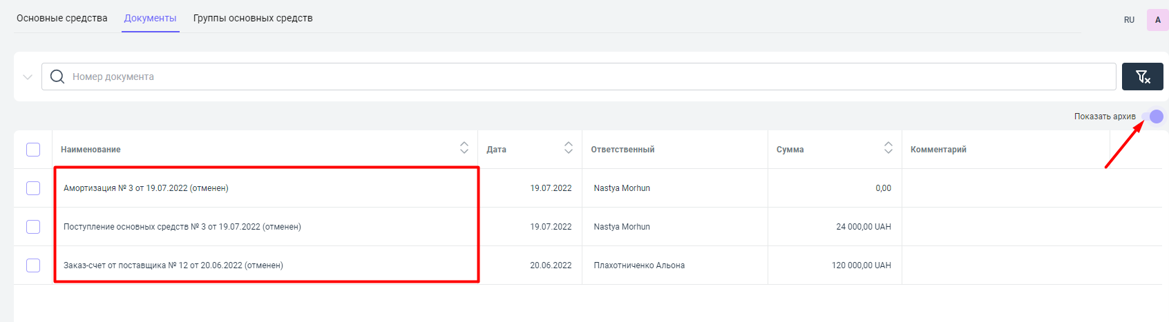This screenshot has width=1169, height=322.
Task: Select the Документы tab
Action: pos(150,18)
